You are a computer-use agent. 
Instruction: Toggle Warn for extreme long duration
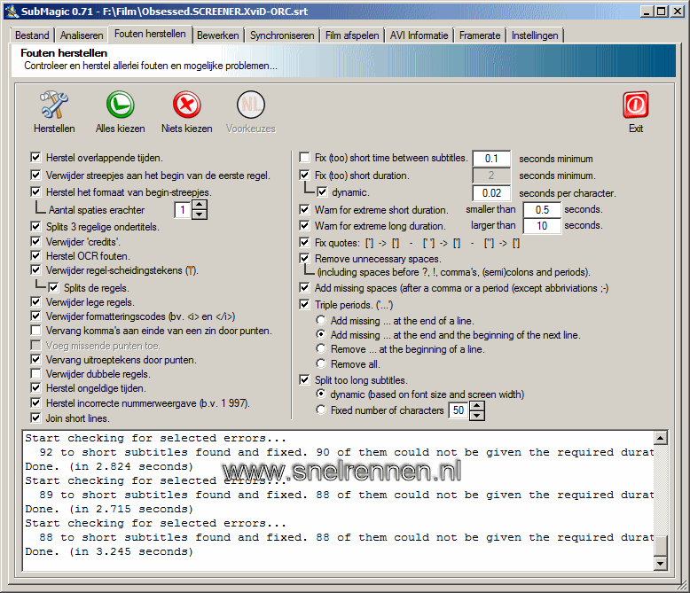[304, 225]
